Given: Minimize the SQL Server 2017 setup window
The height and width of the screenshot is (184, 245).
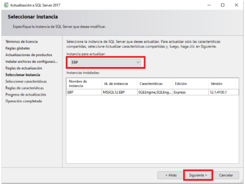Looking at the screenshot, I should pyautogui.click(x=209, y=5).
